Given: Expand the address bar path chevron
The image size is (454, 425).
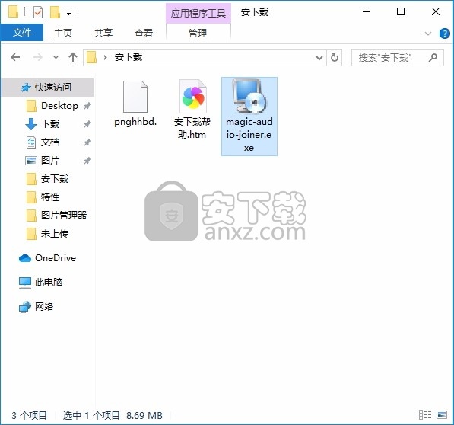Looking at the screenshot, I should [105, 57].
